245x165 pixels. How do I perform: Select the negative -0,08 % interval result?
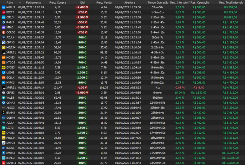tap(180, 87)
